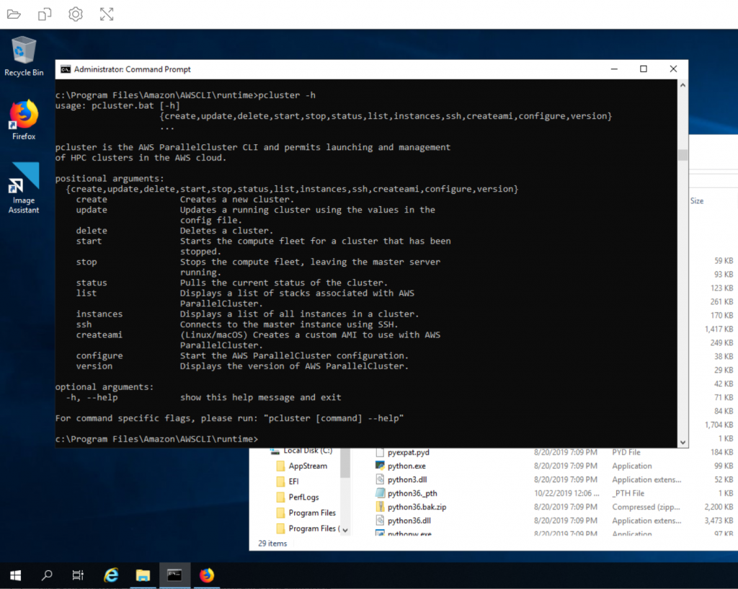Open Task View on the taskbar
The image size is (738, 589).
pos(78,575)
